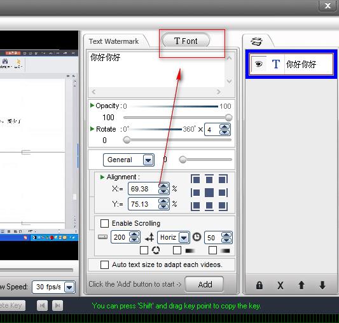Align watermark to bottom-left corner
The height and width of the screenshot is (323, 339).
[195, 206]
